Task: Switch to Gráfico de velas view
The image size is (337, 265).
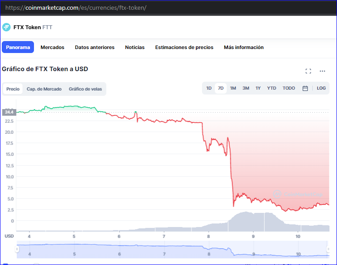Action: click(85, 89)
